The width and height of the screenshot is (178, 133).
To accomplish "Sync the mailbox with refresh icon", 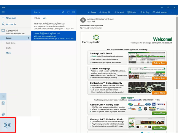I will click(68, 12).
